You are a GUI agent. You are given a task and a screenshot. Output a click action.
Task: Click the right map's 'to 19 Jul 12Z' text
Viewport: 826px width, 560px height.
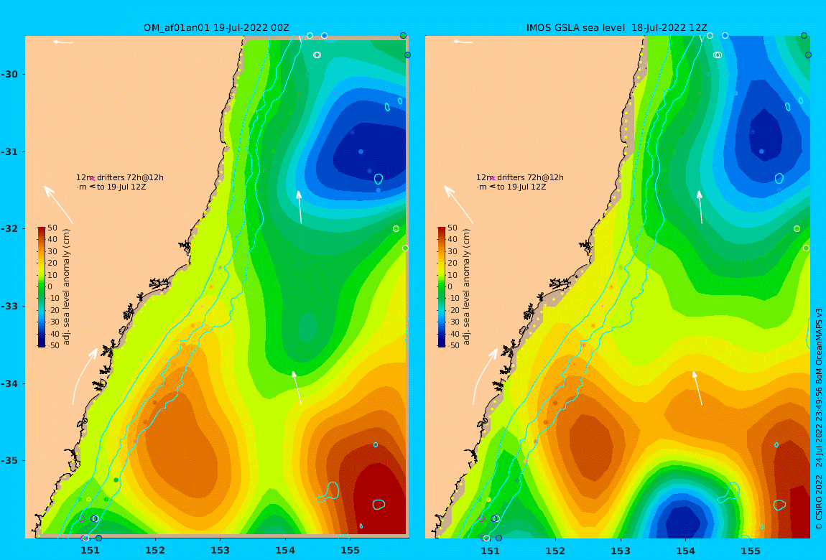point(521,187)
